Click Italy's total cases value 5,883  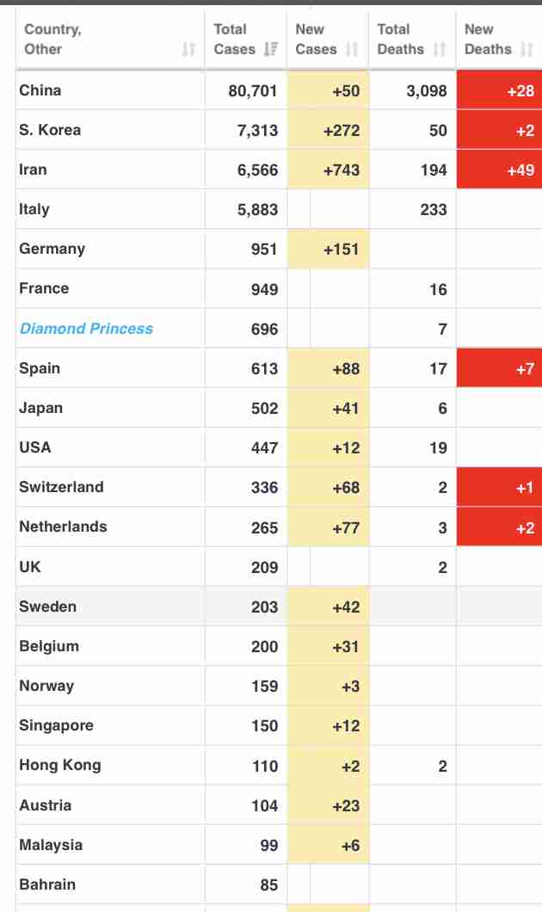pos(257,210)
